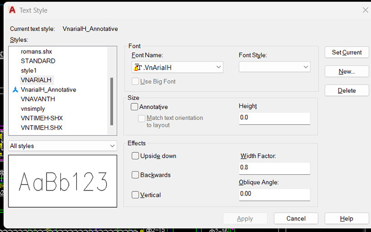The image size is (371, 232).
Task: Check the Backwards effect option
Action: point(135,175)
